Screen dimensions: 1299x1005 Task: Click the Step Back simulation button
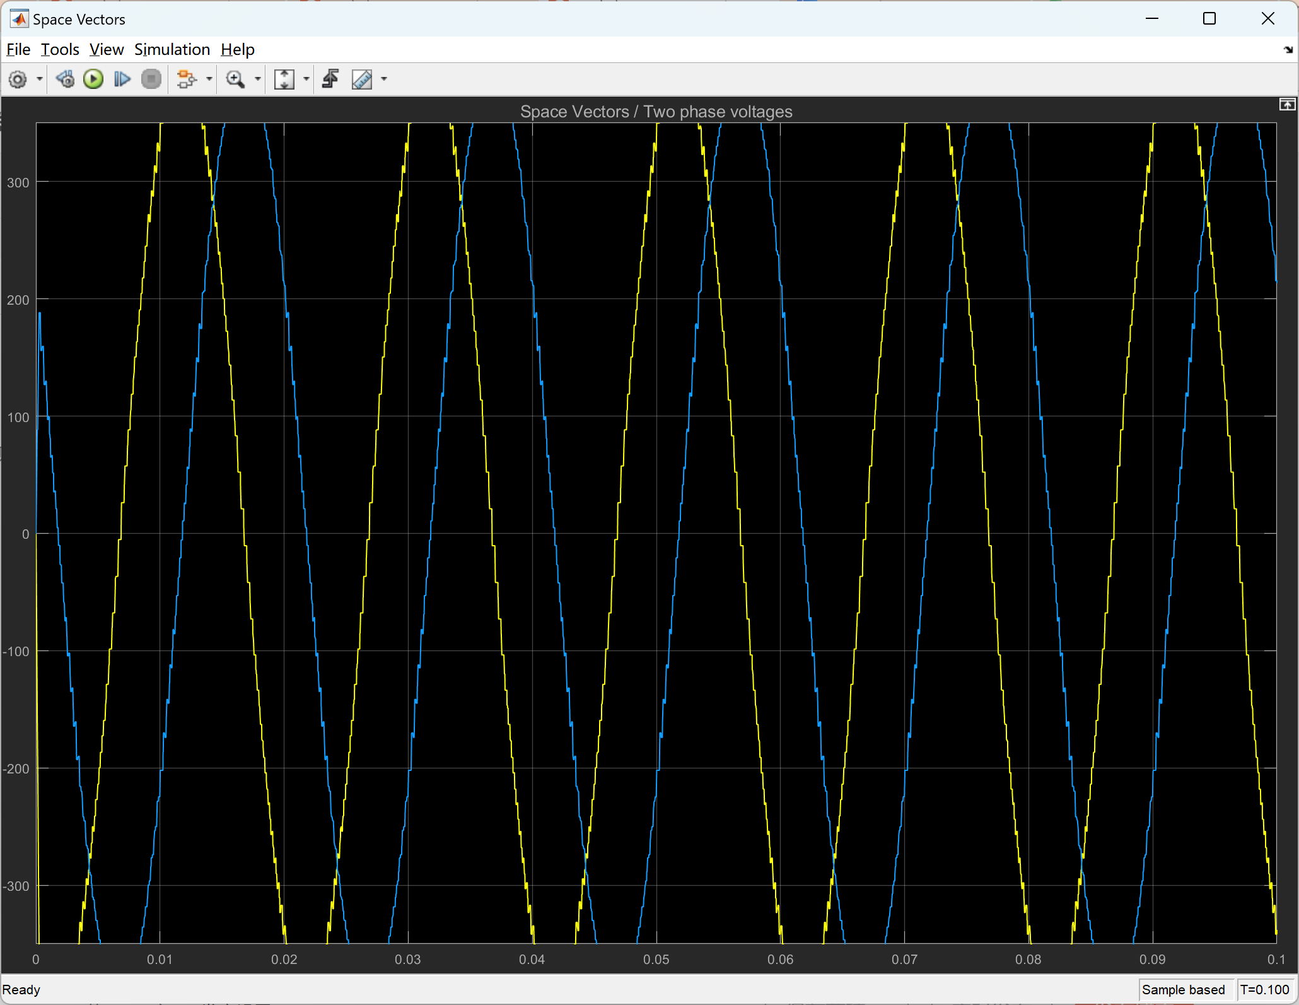65,79
